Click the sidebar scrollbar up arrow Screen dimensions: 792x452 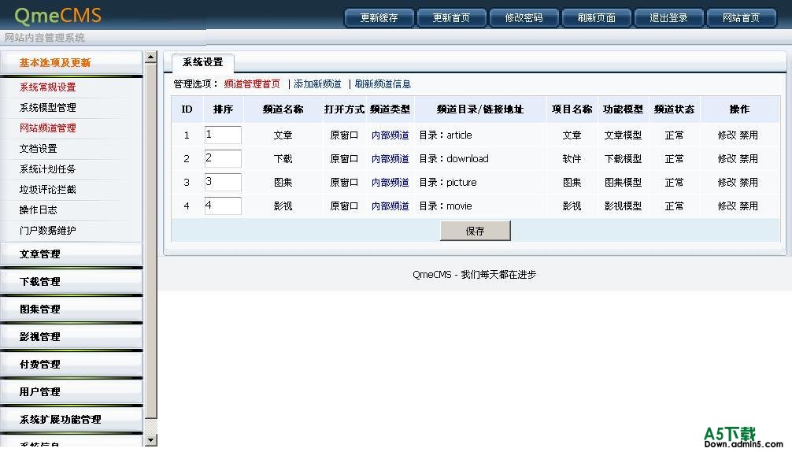click(x=151, y=57)
